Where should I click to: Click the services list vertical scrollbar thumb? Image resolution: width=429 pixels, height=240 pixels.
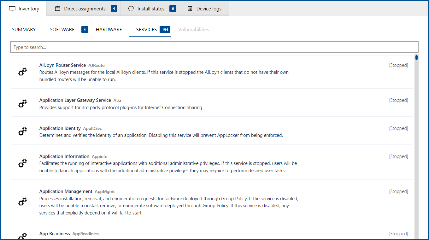(x=416, y=57)
